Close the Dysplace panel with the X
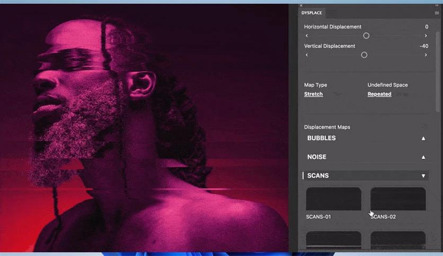The image size is (443, 256). coord(301,6)
